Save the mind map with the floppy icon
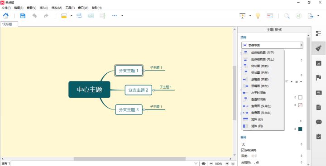326x166 pixels. point(23,16)
